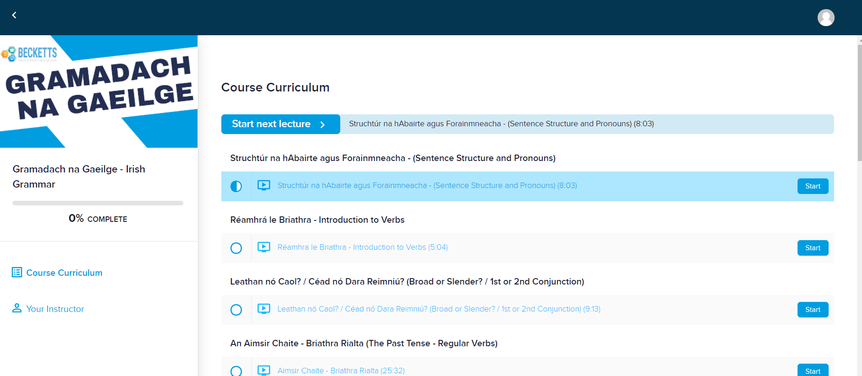
Task: Click video icon for Leathan nó Caol lecture
Action: pyautogui.click(x=264, y=309)
